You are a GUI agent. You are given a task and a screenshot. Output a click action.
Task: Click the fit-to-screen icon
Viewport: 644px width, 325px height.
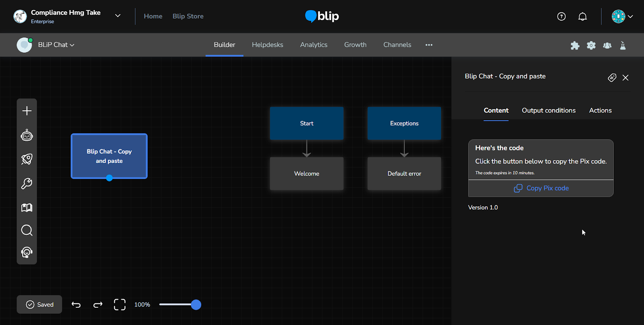120,304
